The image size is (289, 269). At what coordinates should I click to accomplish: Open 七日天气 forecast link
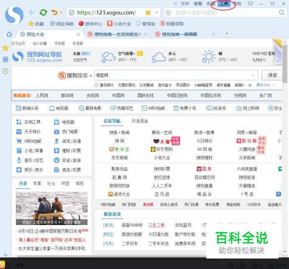pos(80,60)
